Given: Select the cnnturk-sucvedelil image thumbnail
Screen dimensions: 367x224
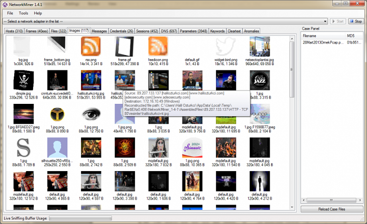Looking at the screenshot, I should pyautogui.click(x=57, y=80).
